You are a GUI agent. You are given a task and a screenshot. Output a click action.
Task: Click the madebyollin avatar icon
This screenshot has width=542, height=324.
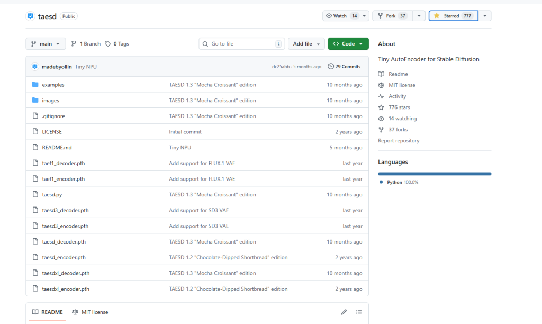click(x=35, y=67)
